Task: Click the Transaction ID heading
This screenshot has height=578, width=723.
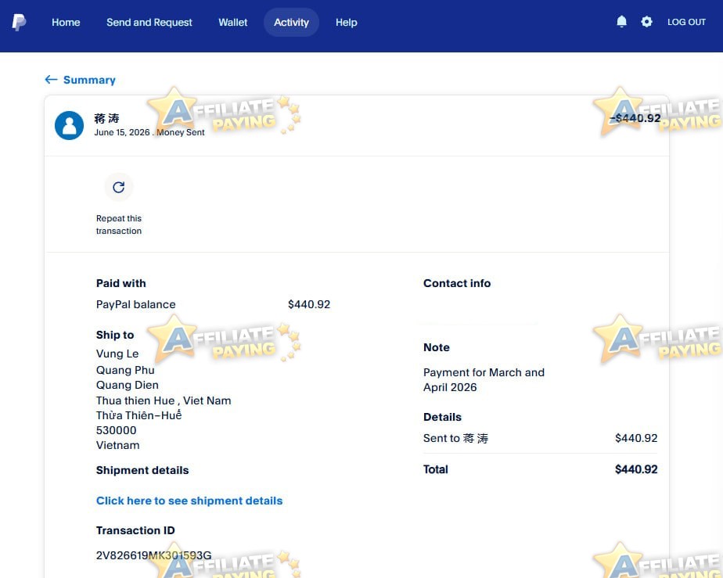Action: (x=135, y=530)
